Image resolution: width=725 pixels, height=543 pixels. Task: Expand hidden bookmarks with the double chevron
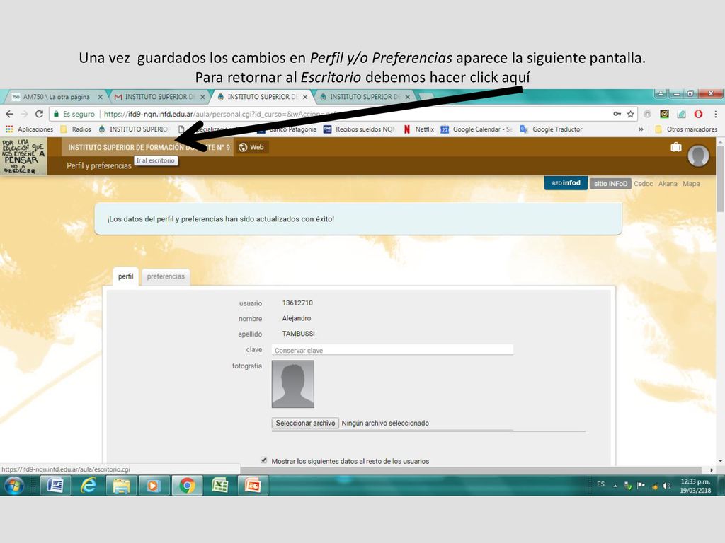pos(641,129)
